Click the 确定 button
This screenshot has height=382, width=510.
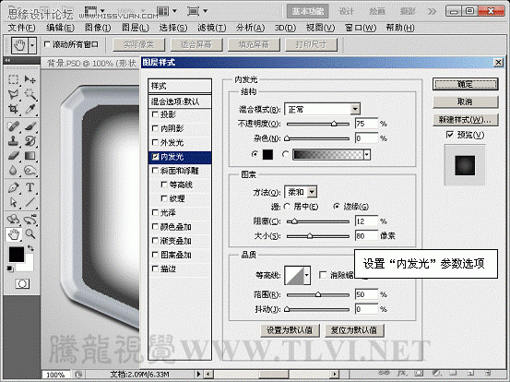(x=465, y=84)
